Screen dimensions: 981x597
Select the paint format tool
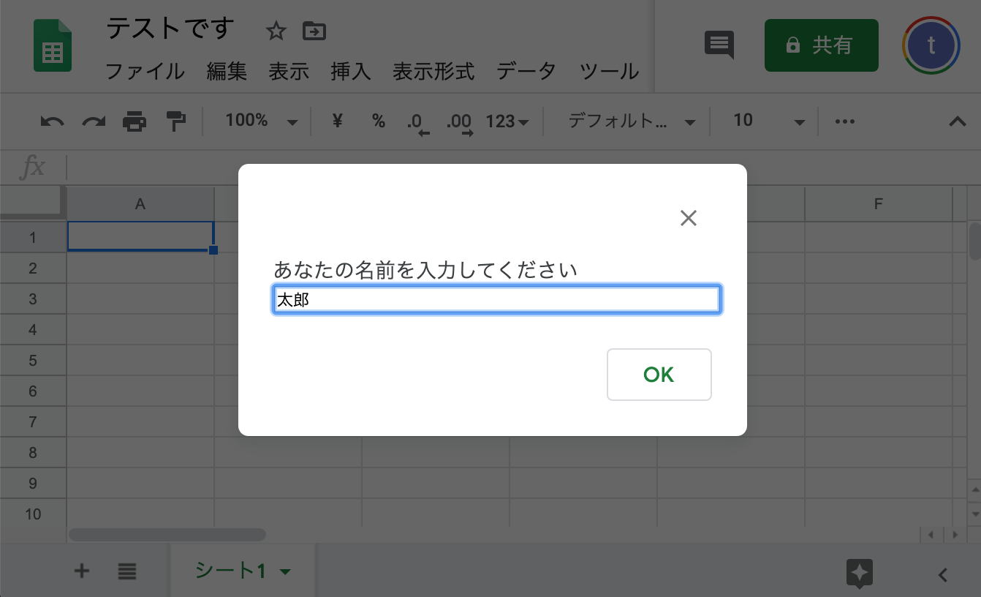click(x=175, y=121)
